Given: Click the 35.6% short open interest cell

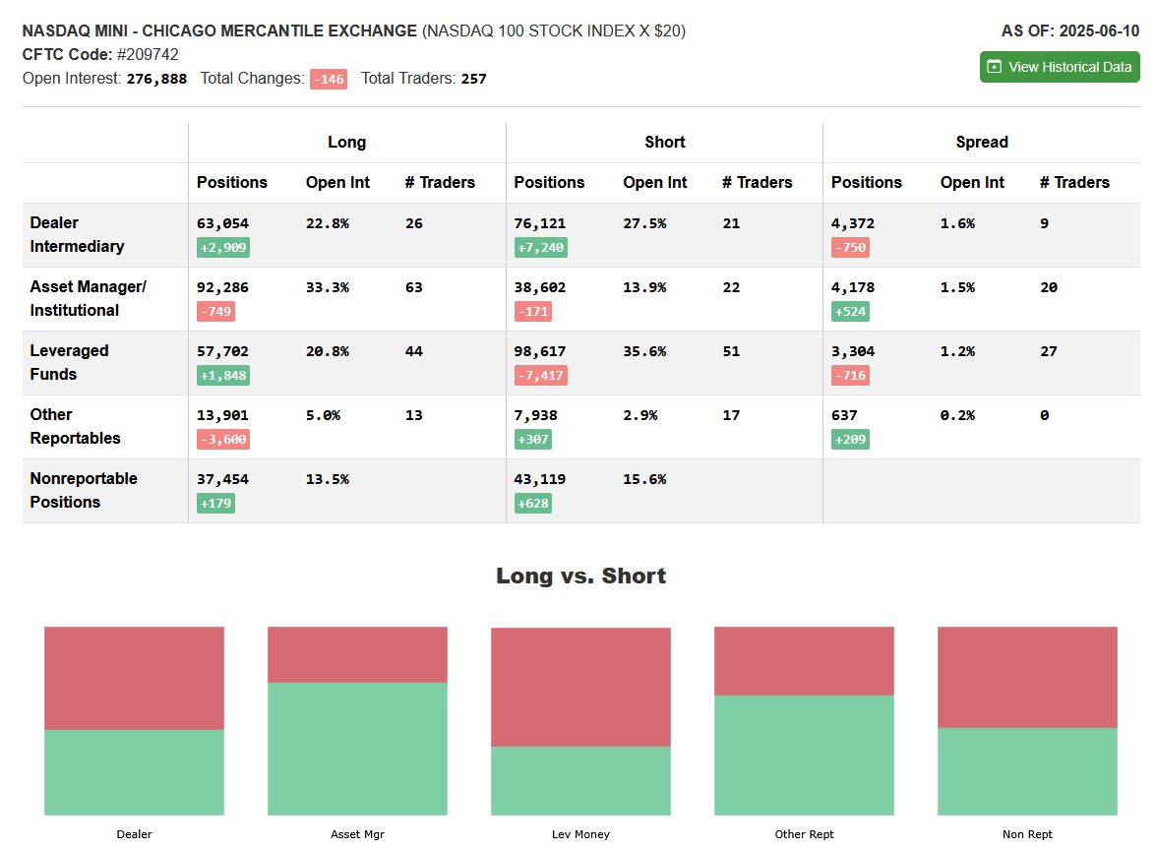Looking at the screenshot, I should tap(645, 352).
